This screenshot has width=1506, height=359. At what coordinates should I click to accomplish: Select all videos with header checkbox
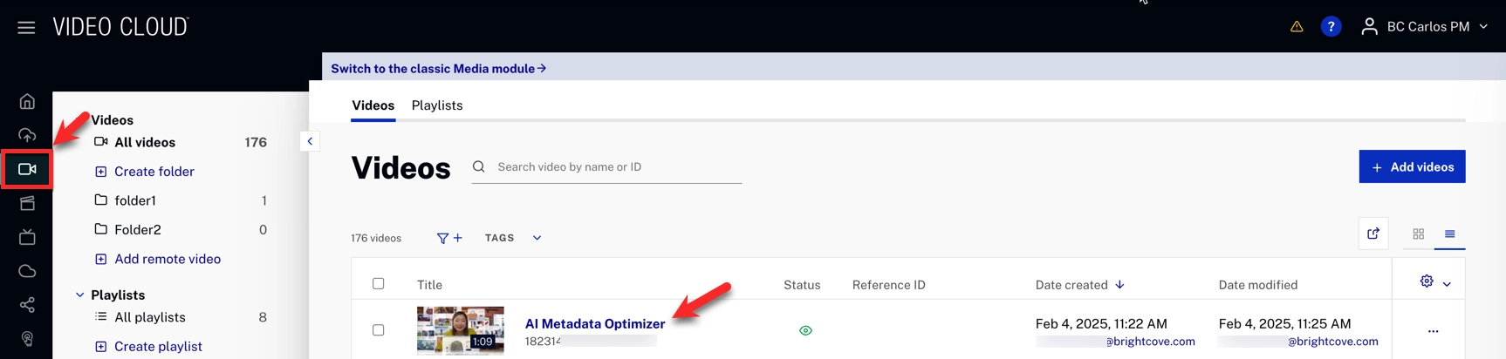378,284
